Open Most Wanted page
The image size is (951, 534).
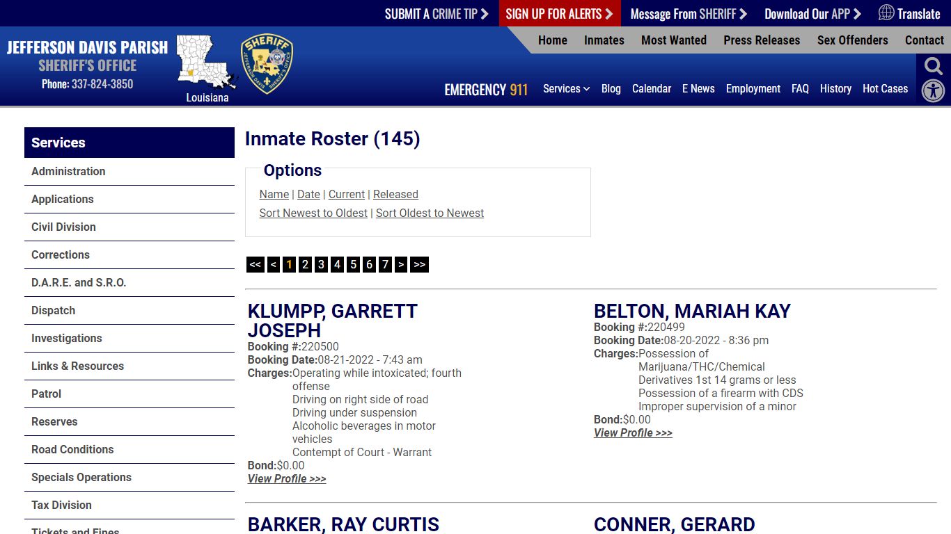point(674,40)
